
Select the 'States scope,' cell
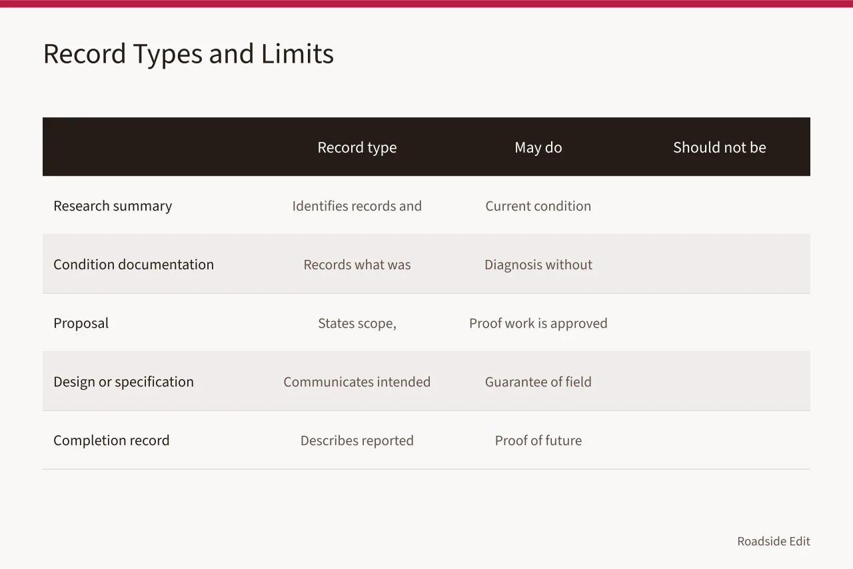[357, 323]
